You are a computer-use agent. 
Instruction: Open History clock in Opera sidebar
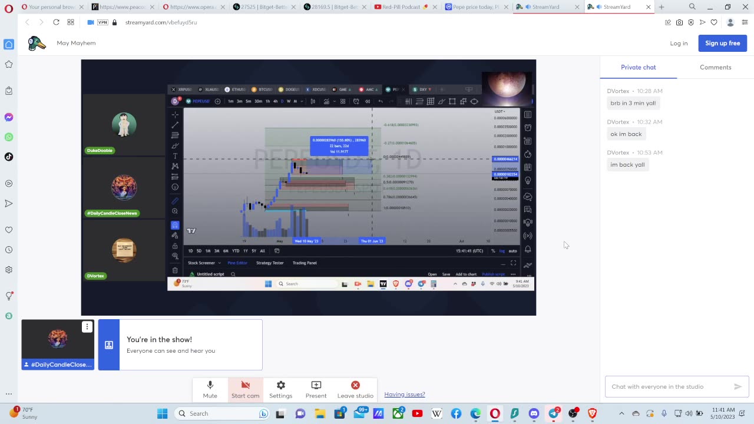pyautogui.click(x=9, y=250)
